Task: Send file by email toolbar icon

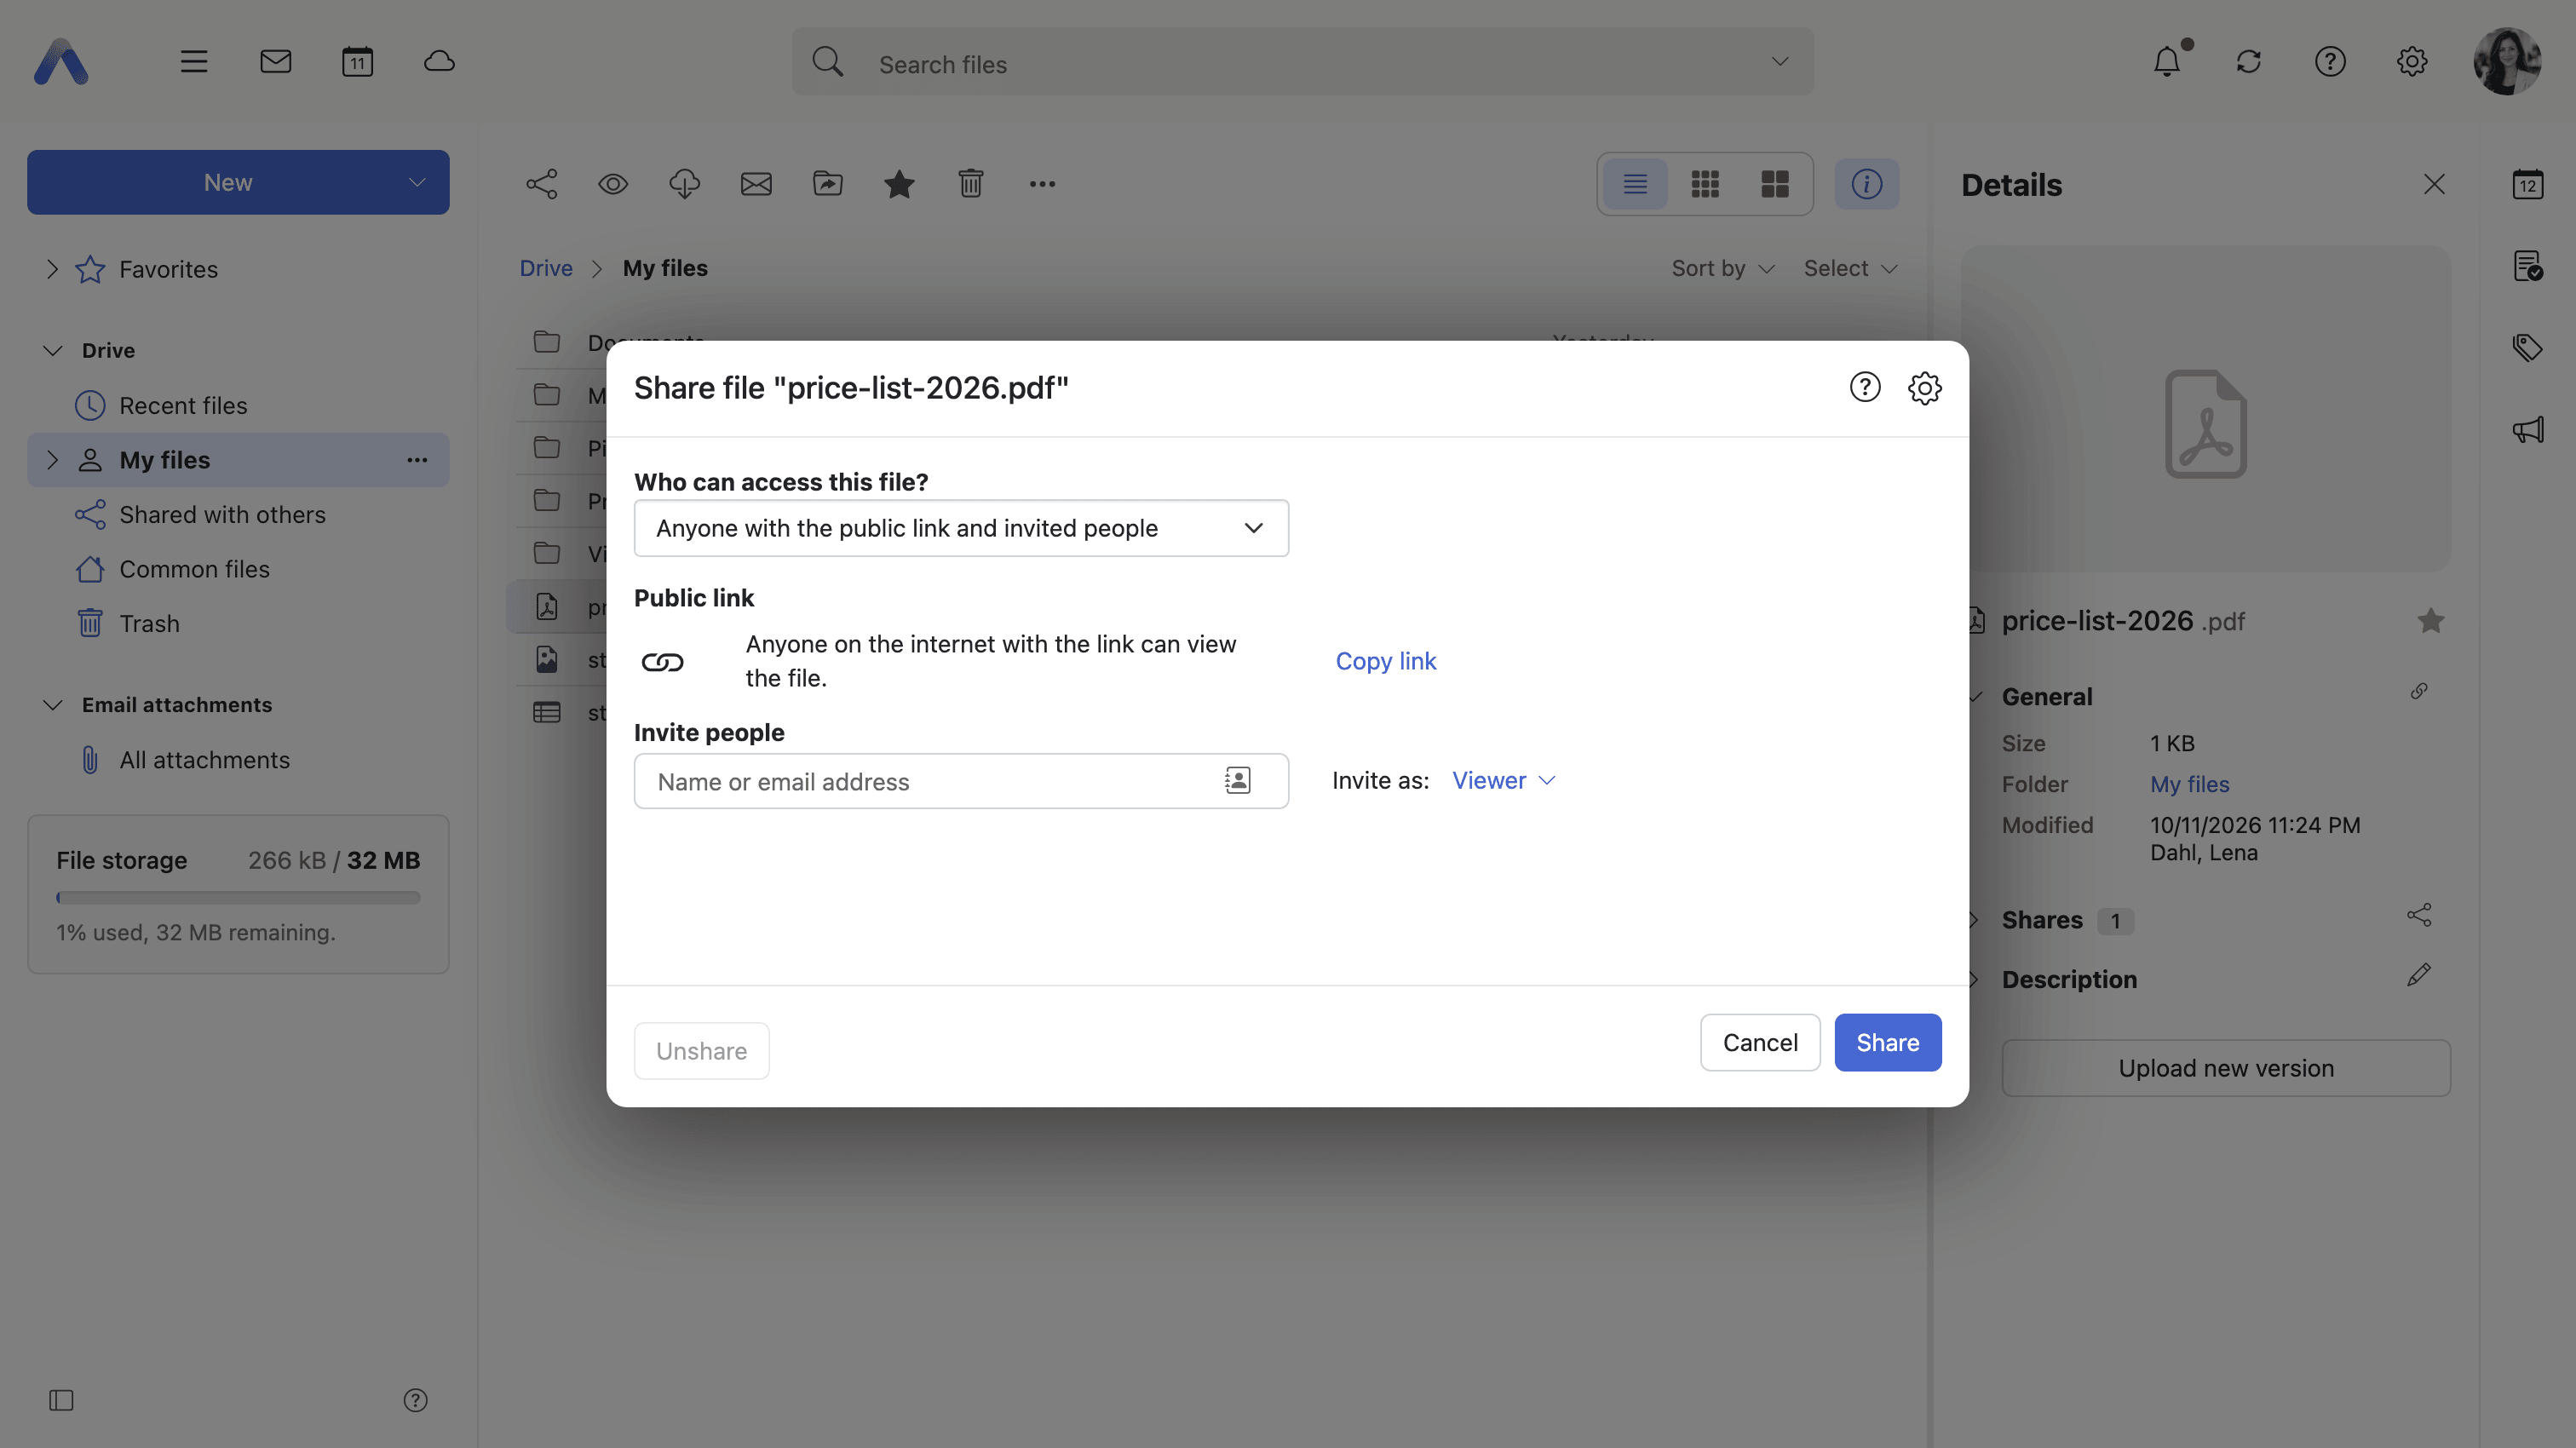Action: pos(756,184)
